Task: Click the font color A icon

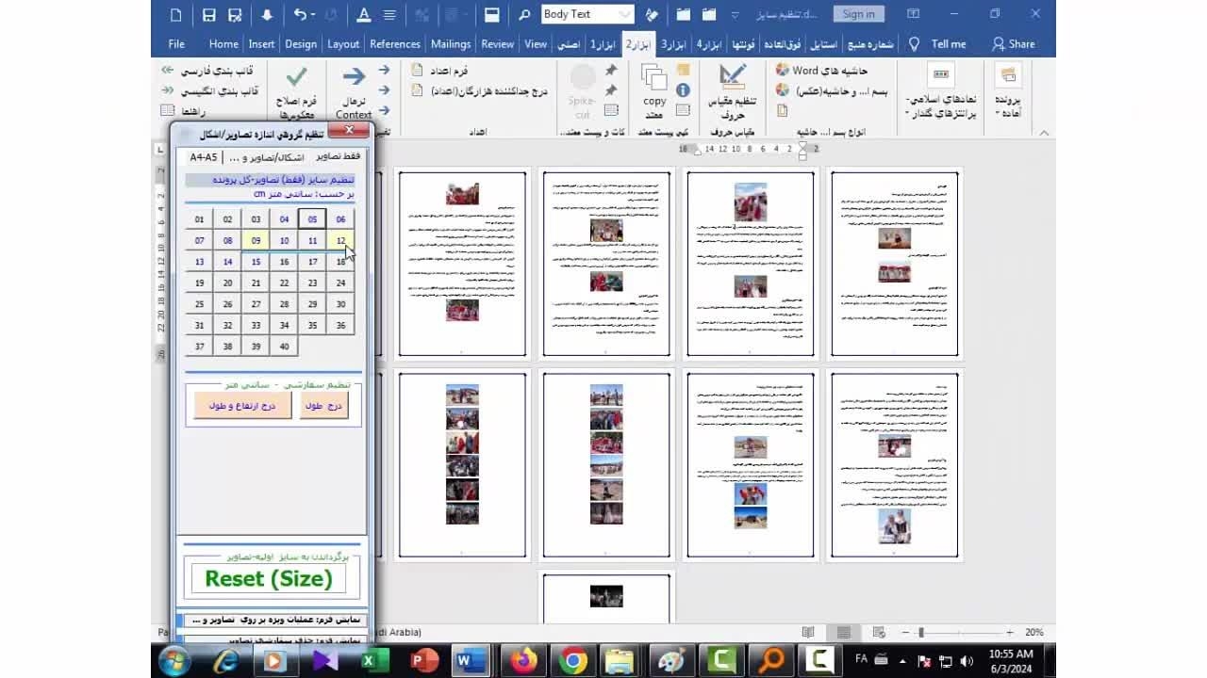Action: click(363, 14)
